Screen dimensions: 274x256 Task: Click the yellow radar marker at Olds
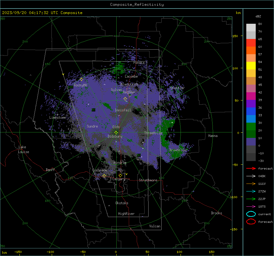pyautogui.click(x=116, y=132)
